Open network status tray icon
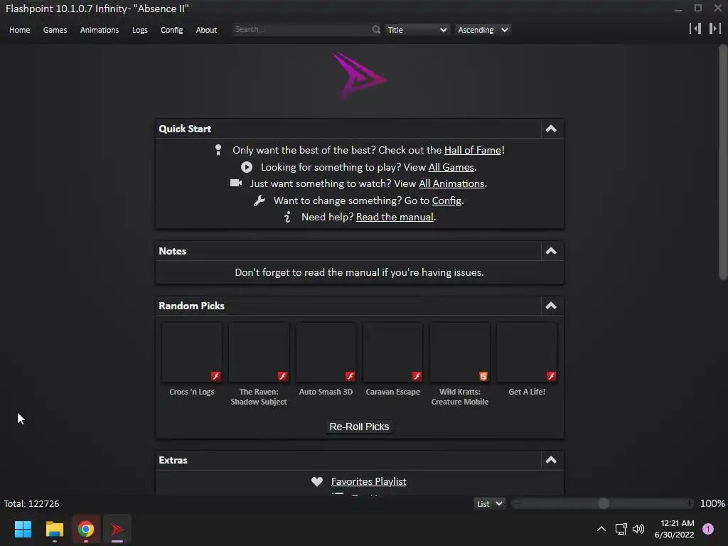The image size is (728, 546). click(621, 529)
